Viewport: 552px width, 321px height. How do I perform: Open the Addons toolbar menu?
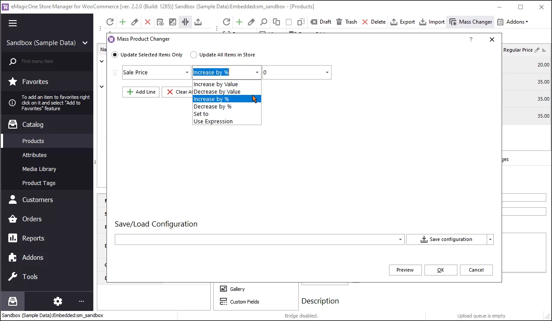click(x=512, y=22)
